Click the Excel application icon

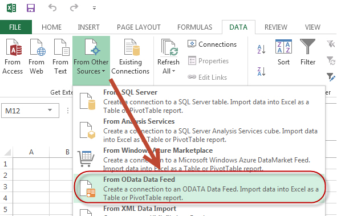pyautogui.click(x=11, y=8)
